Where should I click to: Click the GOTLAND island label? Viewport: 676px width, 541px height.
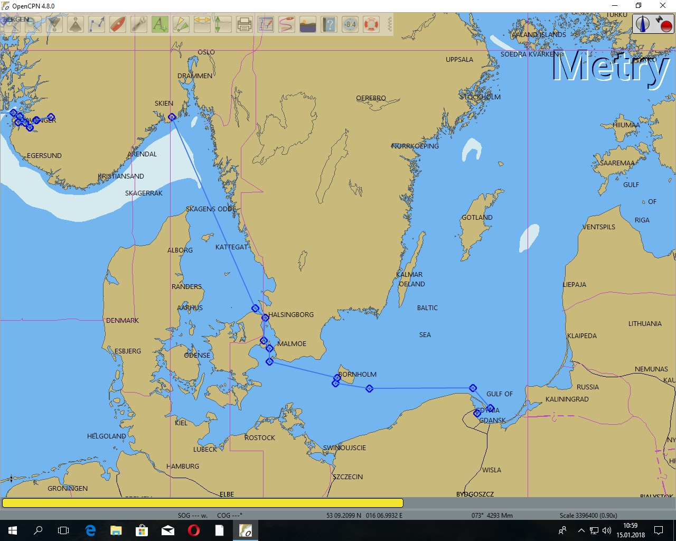[477, 218]
